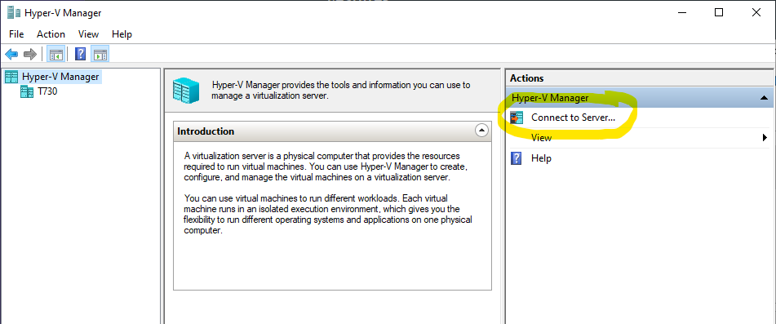Click Help text in the Actions pane

[541, 158]
